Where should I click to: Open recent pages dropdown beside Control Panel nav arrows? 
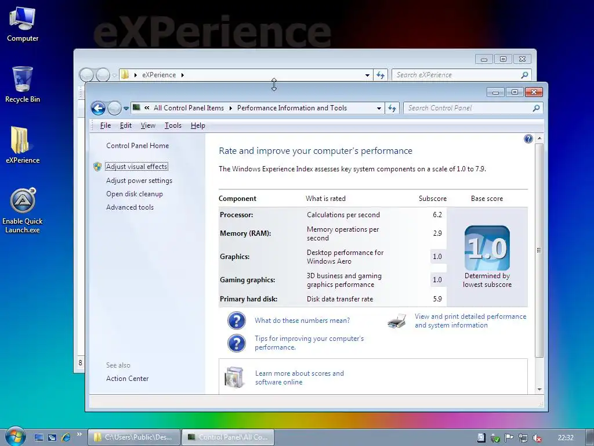point(126,109)
